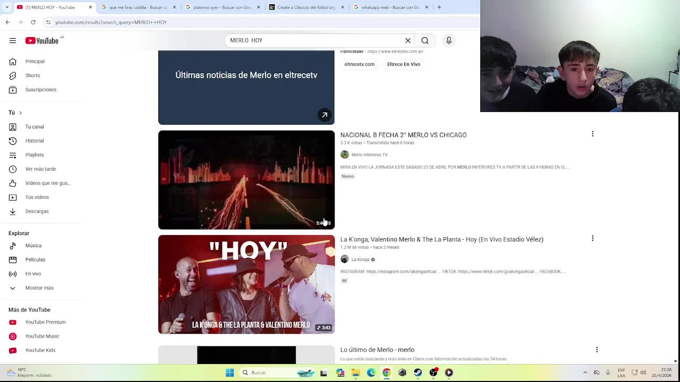Screen dimensions: 680x382
Task: Open the La Konga channel name
Action: [360, 259]
